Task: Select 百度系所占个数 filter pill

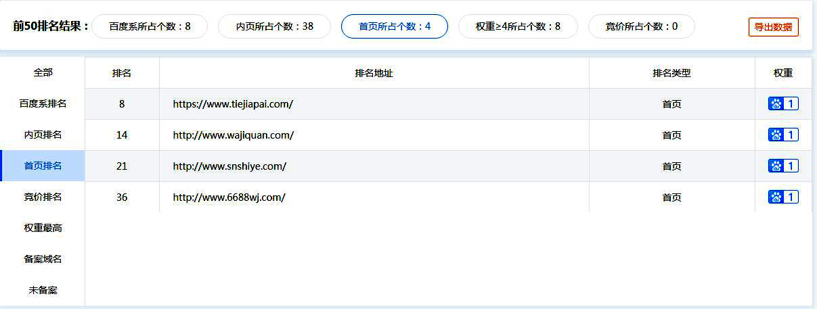Action: 150,26
